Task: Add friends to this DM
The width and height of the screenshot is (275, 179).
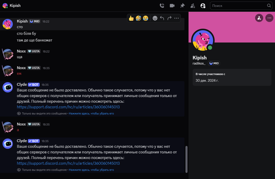Action: 193,6
